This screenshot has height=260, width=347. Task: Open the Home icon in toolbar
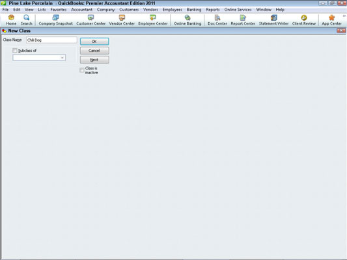click(11, 18)
